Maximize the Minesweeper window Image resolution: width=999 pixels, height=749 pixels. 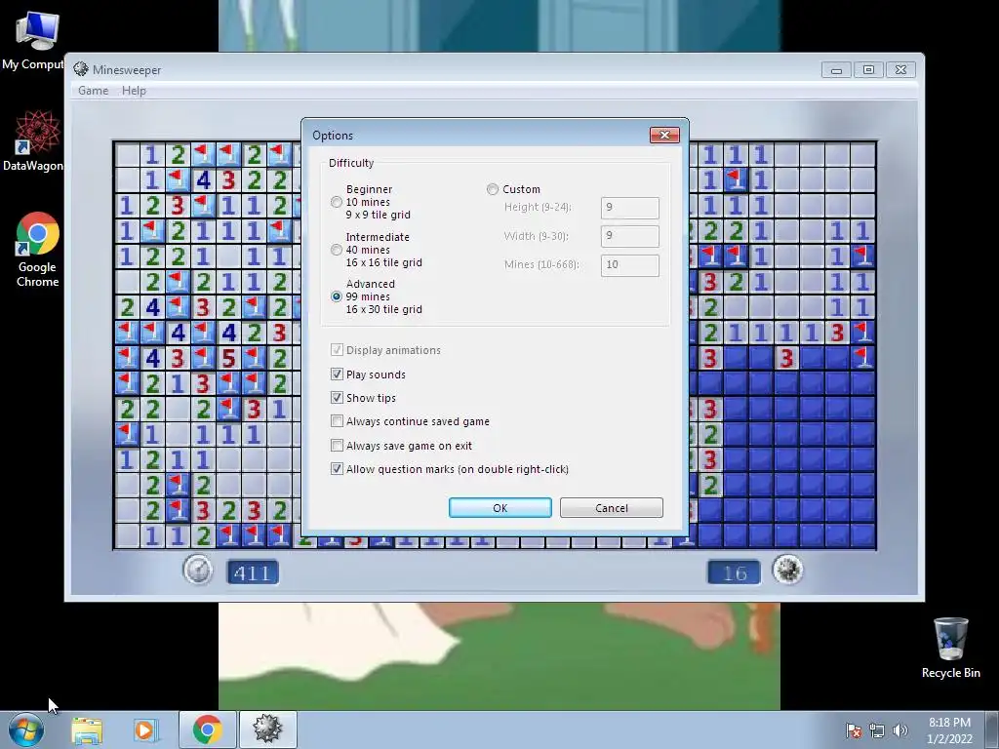click(x=868, y=69)
